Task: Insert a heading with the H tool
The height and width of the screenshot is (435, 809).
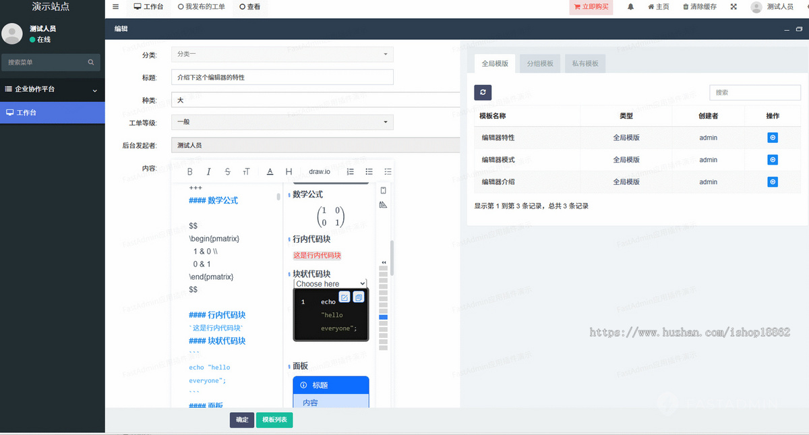Action: coord(289,171)
